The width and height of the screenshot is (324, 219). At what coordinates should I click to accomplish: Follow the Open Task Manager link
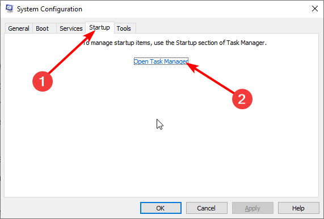tap(161, 61)
